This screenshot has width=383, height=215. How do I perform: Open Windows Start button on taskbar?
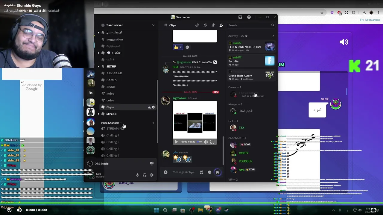click(x=156, y=210)
